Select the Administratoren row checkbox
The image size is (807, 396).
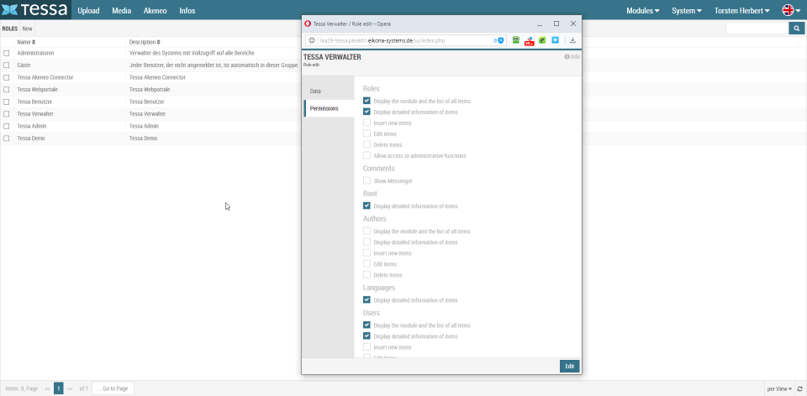click(x=7, y=53)
